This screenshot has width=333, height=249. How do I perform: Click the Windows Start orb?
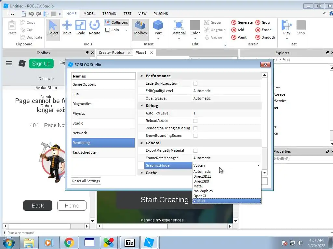point(9,243)
